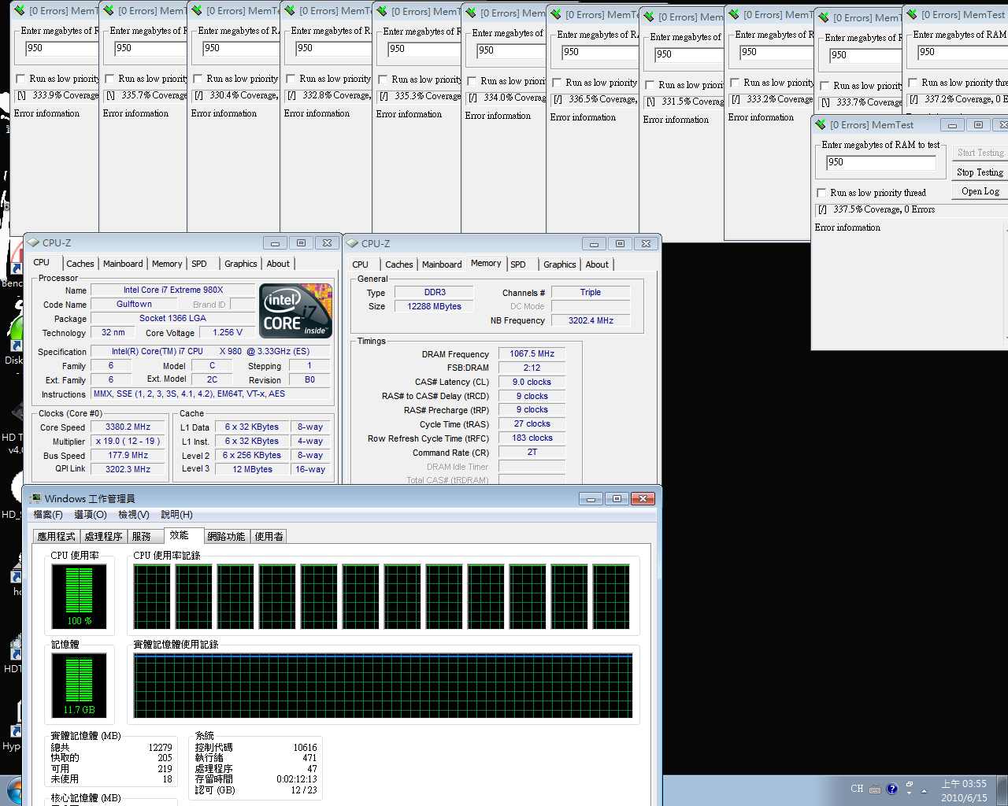Click the 950 field in the 337.2% coverage MemTest
The width and height of the screenshot is (1008, 806).
click(962, 53)
